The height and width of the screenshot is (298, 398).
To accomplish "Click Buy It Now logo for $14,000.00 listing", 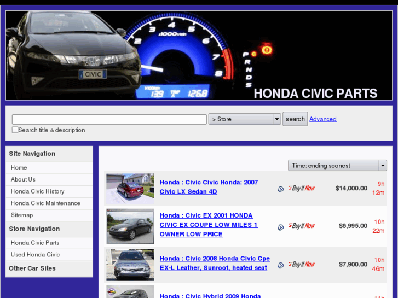I will click(x=301, y=188).
